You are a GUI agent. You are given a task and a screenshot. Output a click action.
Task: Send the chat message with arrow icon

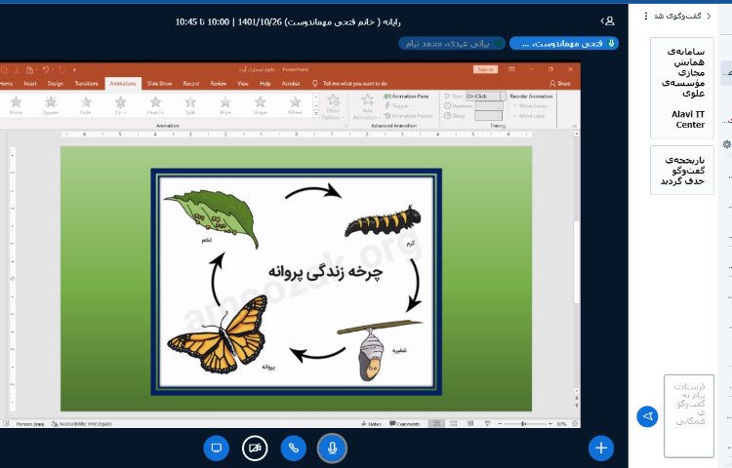pos(646,416)
